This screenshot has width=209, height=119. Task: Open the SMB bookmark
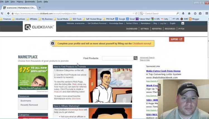click(184, 19)
